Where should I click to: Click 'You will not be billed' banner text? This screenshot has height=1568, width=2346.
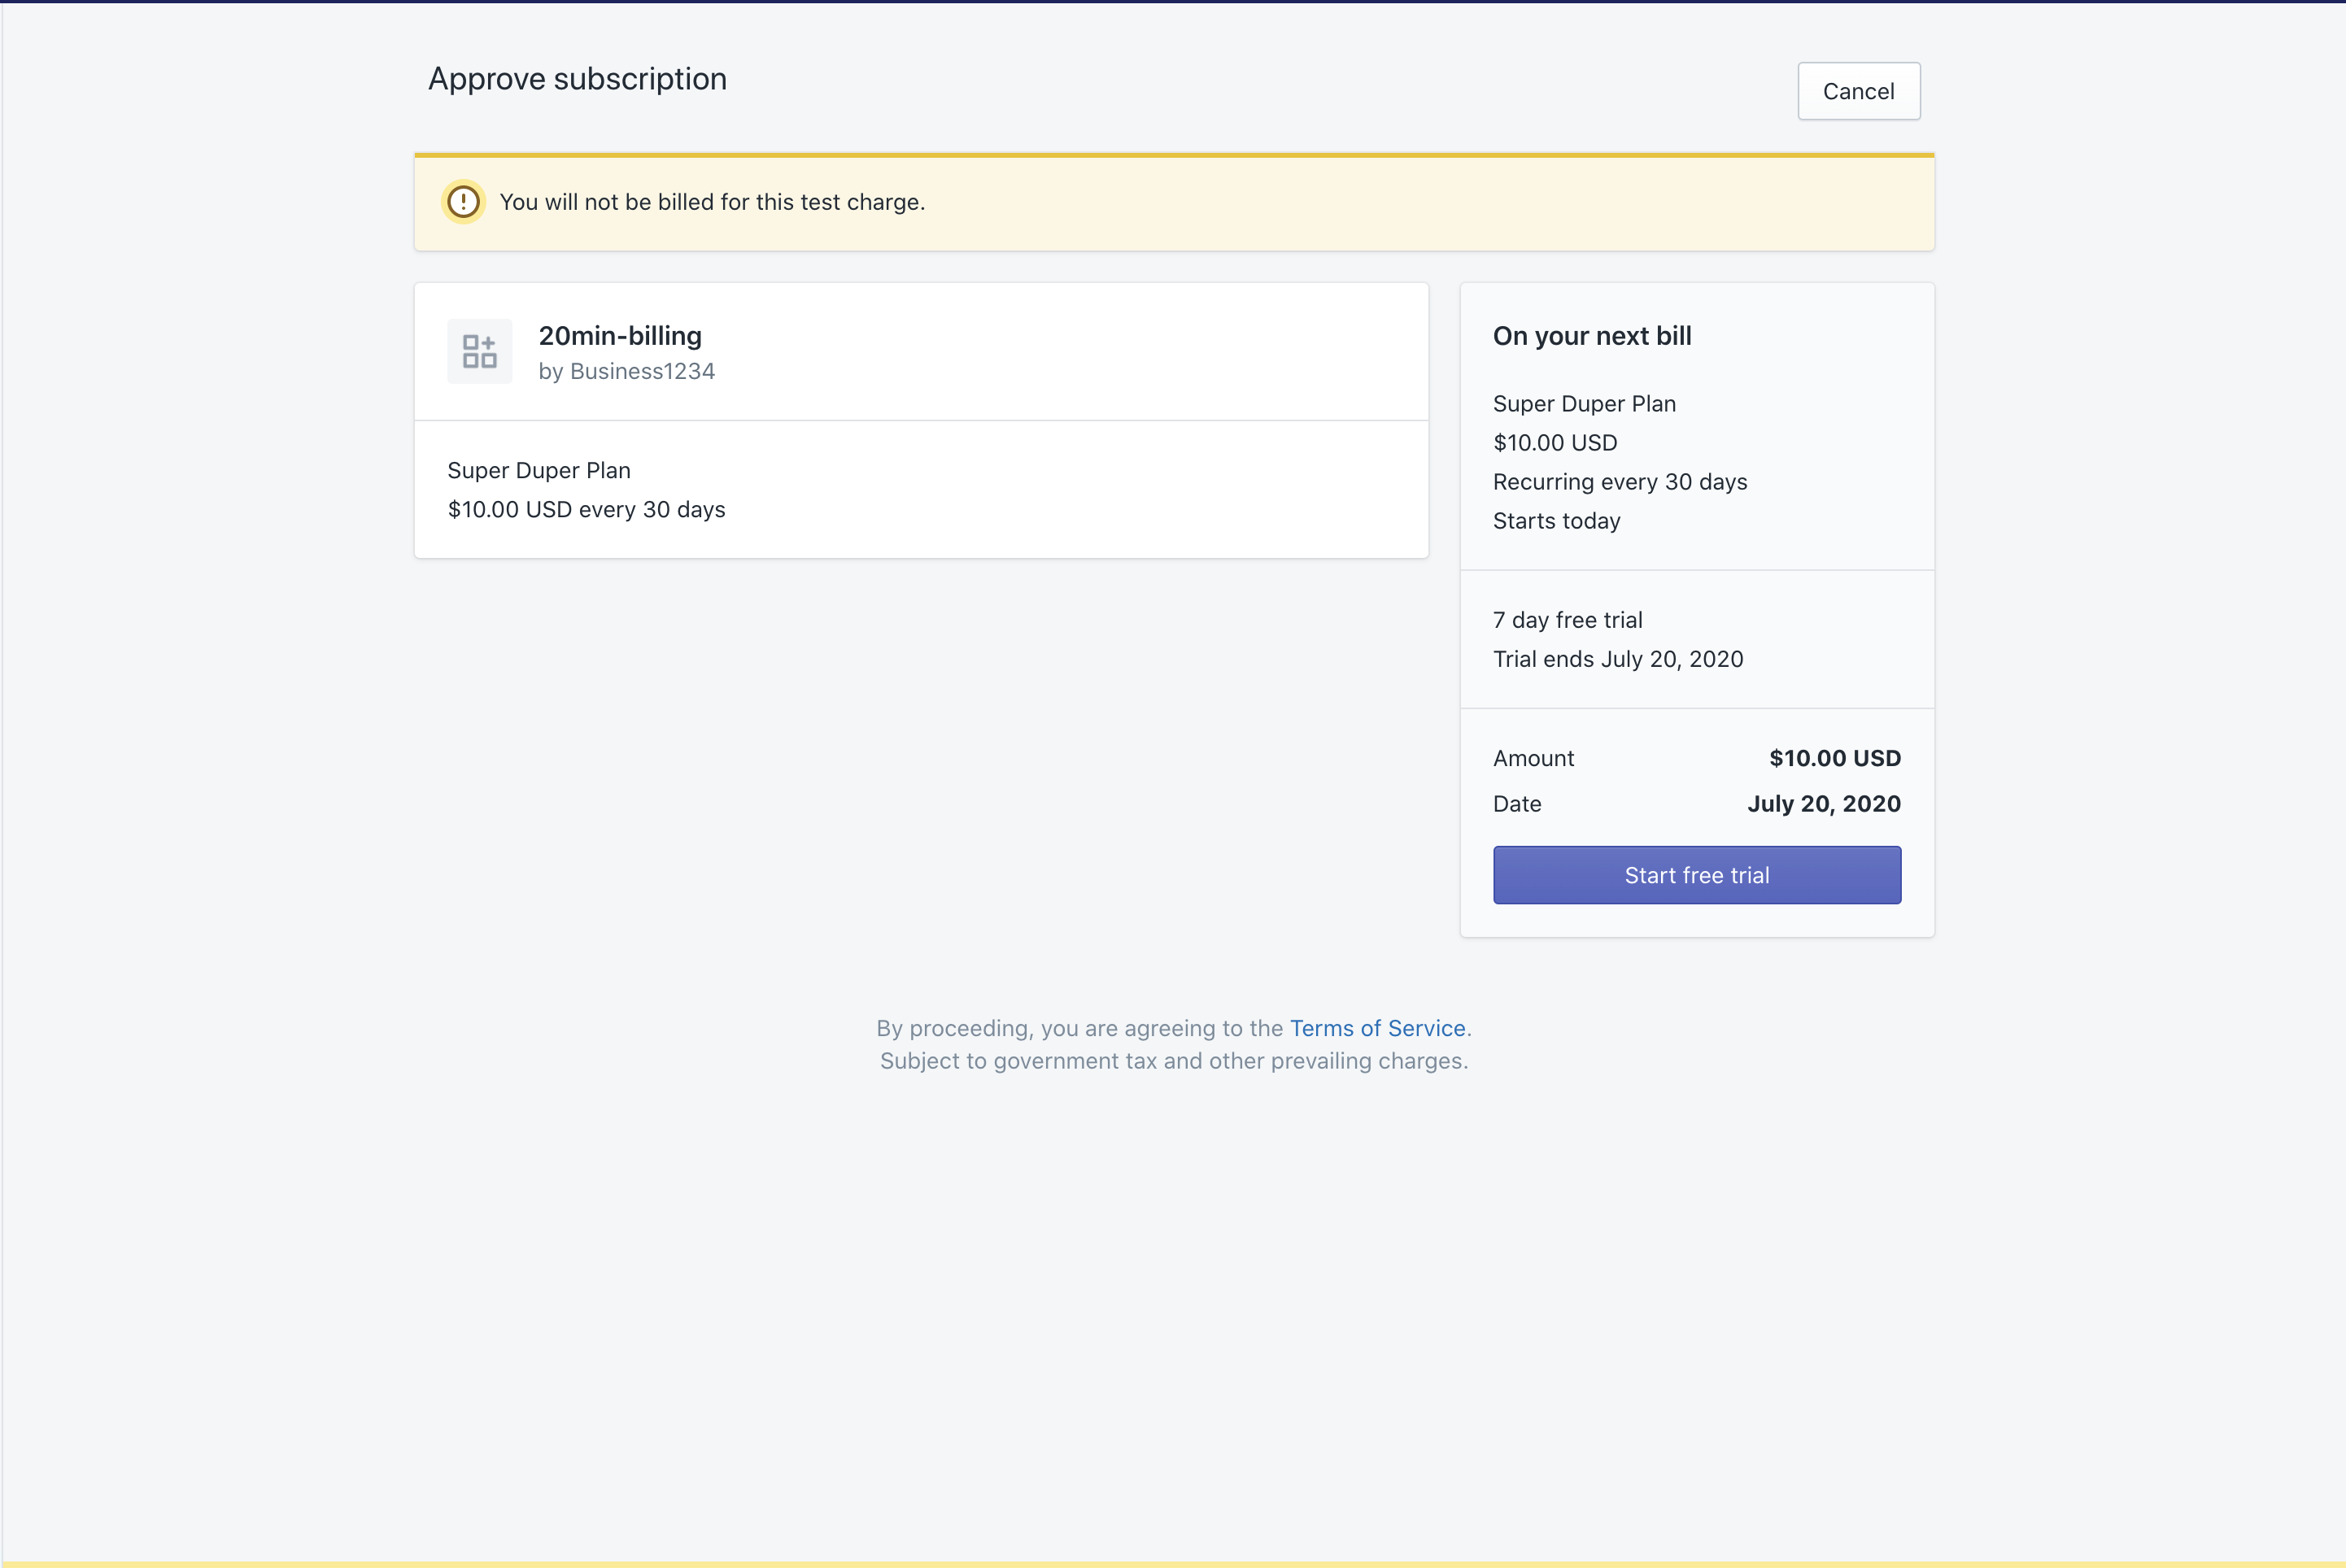coord(712,202)
